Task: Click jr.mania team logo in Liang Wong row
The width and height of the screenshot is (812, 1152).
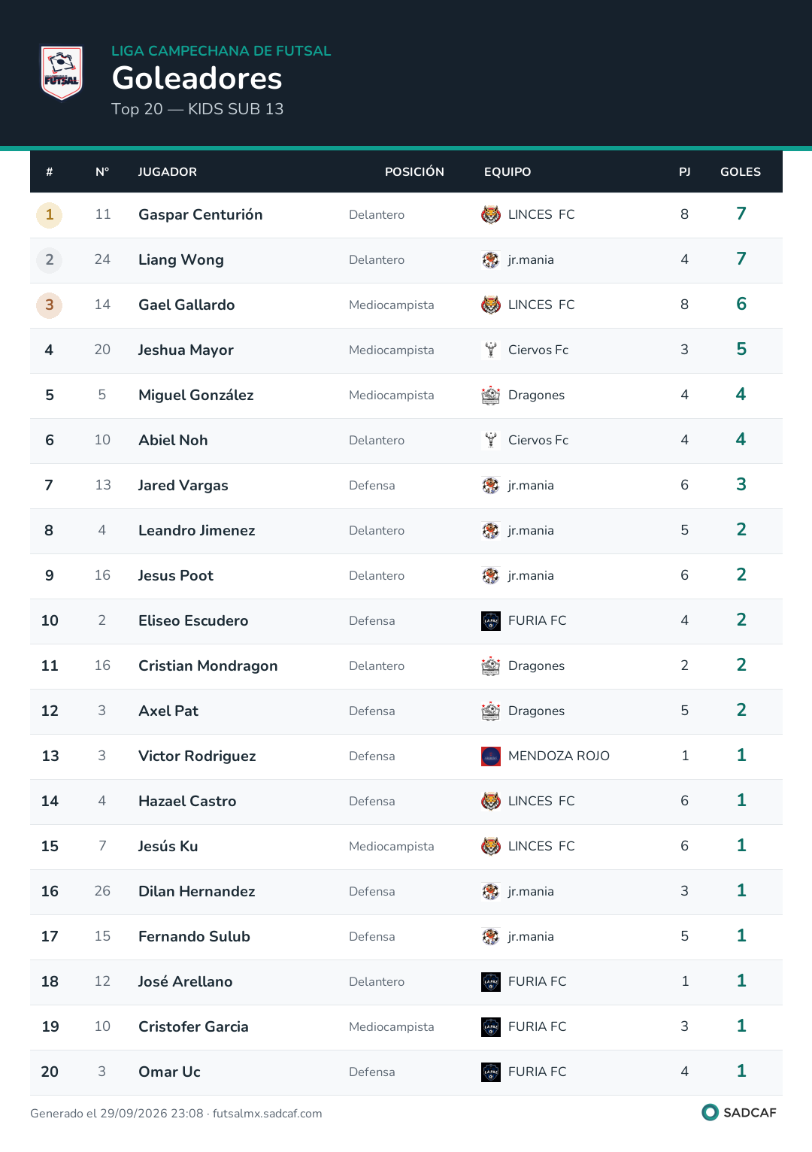Action: (491, 259)
